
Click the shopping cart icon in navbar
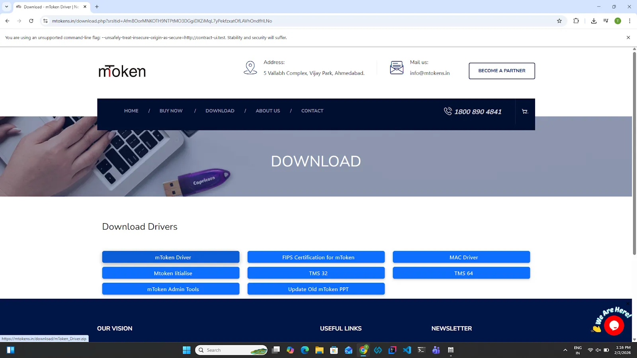coord(525,112)
